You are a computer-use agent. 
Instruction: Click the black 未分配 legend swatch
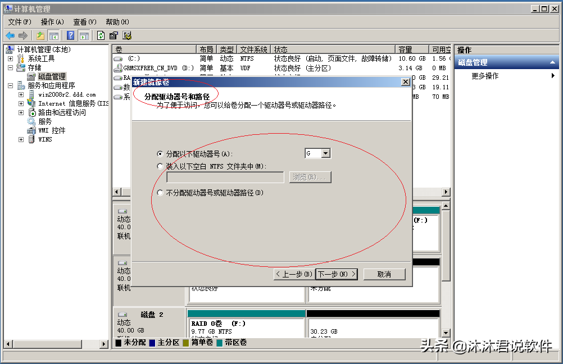click(x=119, y=343)
